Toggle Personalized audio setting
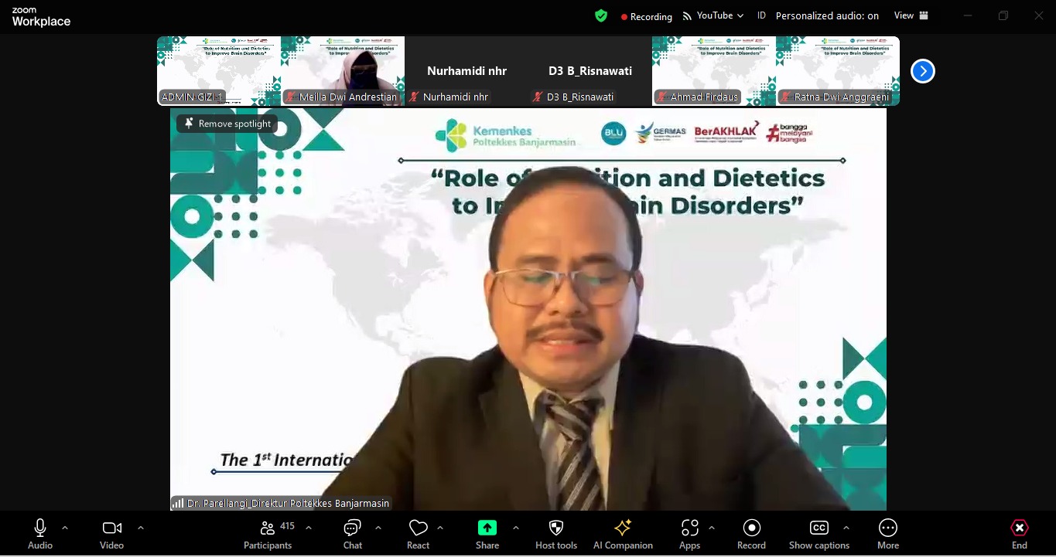Screen dimensions: 1056x557 [827, 15]
